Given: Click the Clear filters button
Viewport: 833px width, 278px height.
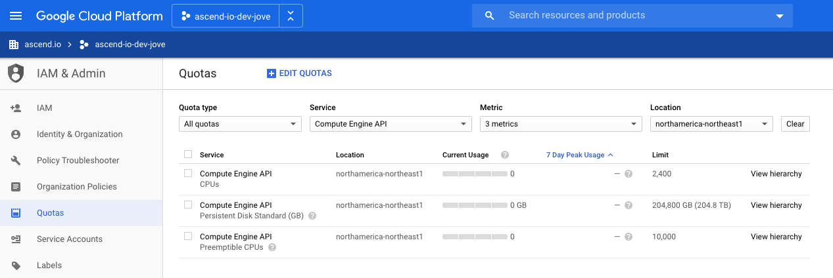Looking at the screenshot, I should pos(795,123).
